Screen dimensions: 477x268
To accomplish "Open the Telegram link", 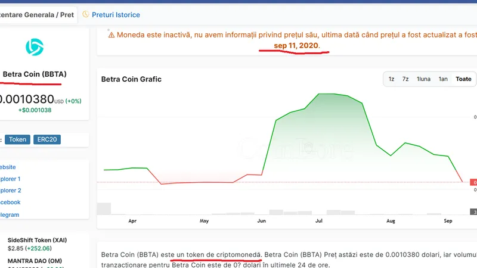I will [x=10, y=215].
